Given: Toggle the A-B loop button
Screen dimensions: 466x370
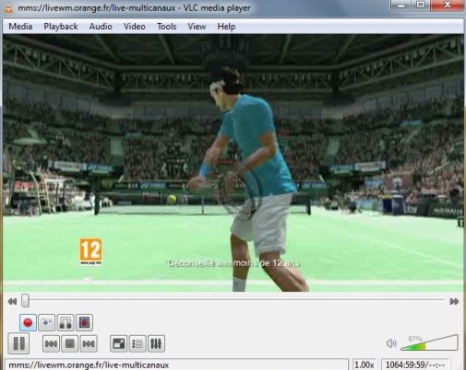Looking at the screenshot, I should pyautogui.click(x=66, y=322).
